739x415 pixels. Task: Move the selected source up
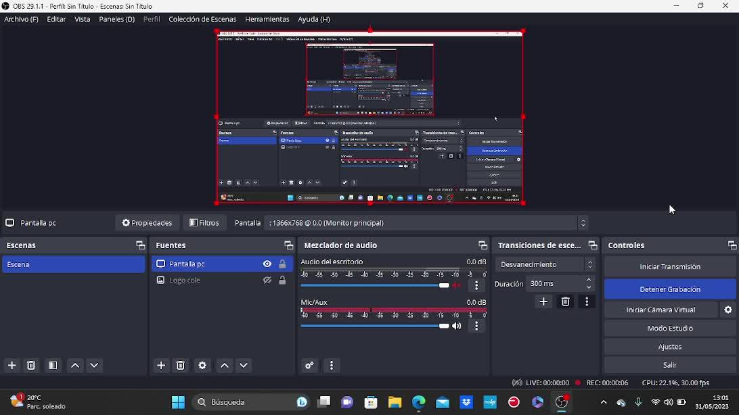(x=225, y=366)
